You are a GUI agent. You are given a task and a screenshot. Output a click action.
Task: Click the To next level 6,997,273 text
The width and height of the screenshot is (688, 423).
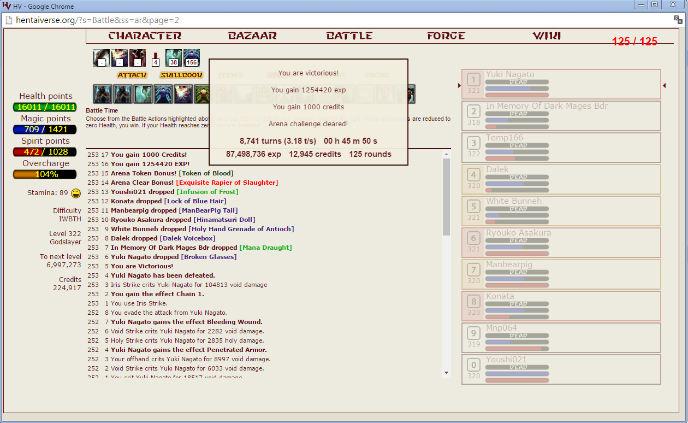coord(61,261)
